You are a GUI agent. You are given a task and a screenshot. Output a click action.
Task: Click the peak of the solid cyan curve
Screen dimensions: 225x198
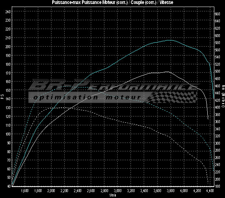point(169,40)
